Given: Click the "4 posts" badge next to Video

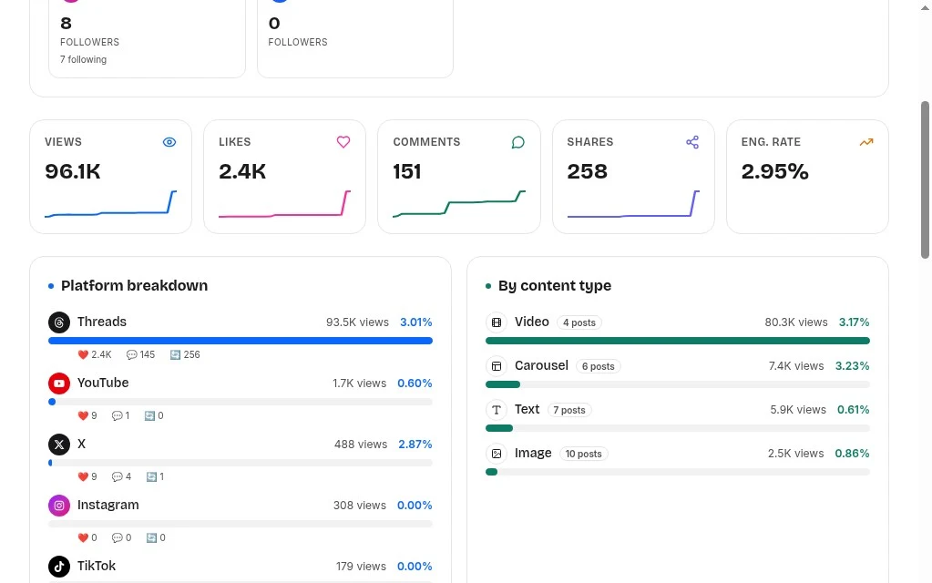Looking at the screenshot, I should 579,322.
